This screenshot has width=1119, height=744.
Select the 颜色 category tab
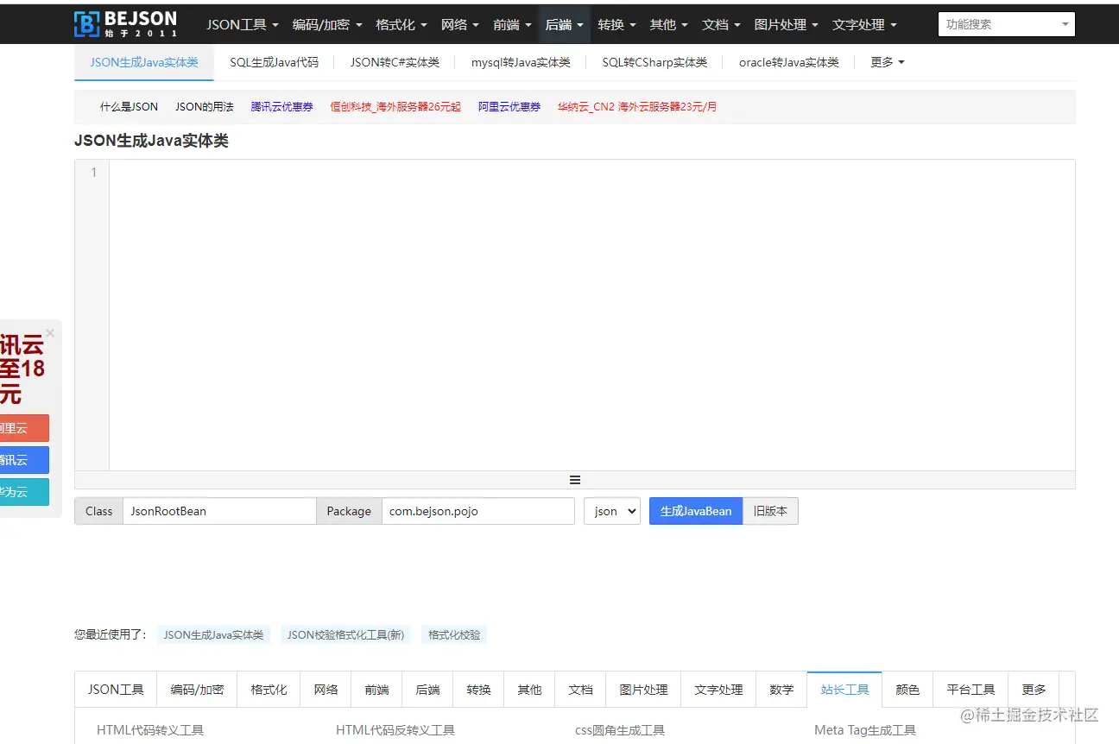tap(907, 689)
